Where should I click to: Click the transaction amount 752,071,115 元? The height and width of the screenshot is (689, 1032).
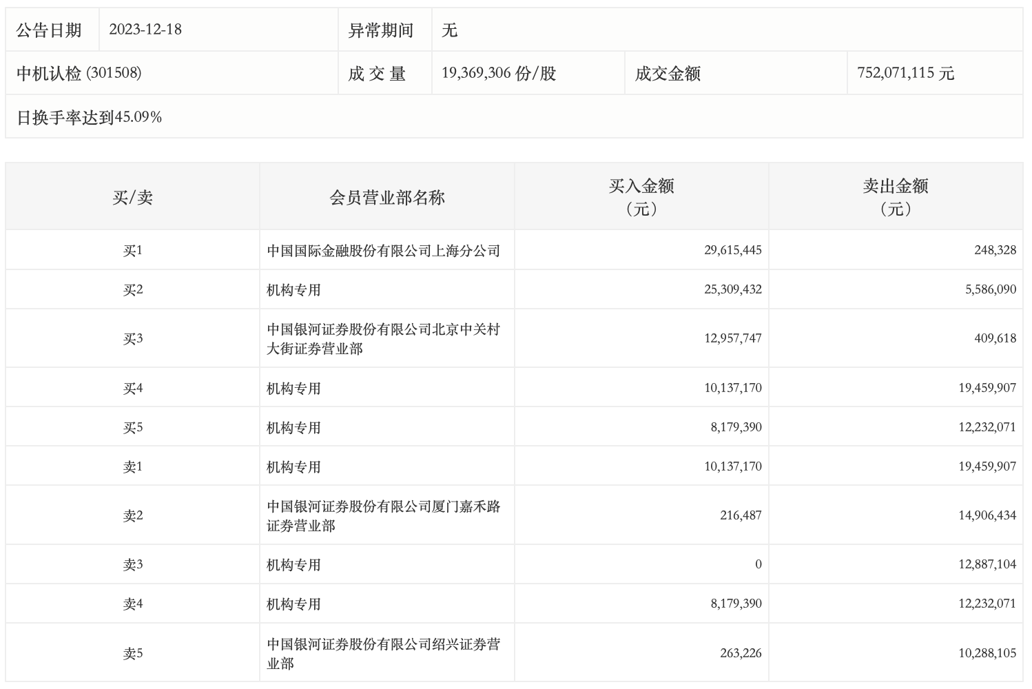click(905, 73)
